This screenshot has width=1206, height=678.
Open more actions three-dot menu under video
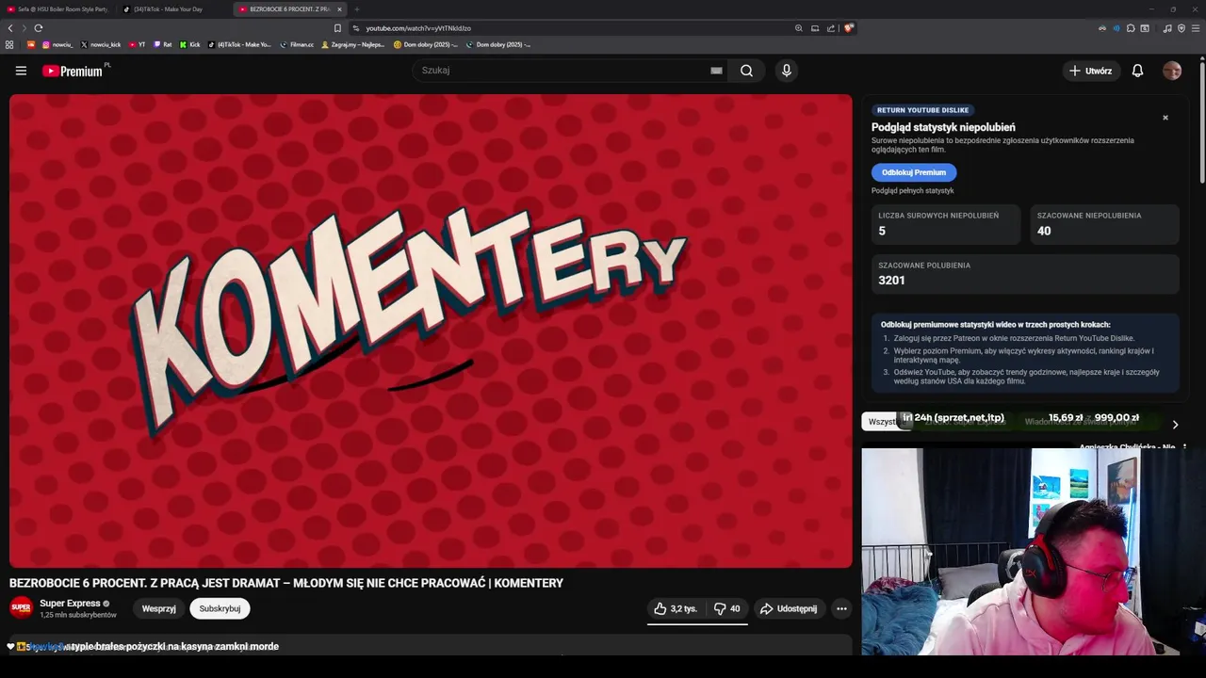[x=841, y=608]
